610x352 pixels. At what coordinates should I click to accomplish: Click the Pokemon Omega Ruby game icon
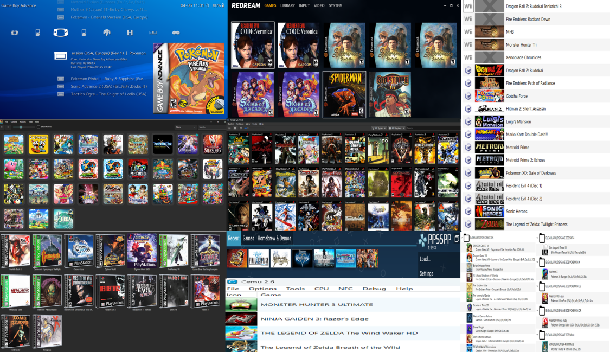(545, 322)
